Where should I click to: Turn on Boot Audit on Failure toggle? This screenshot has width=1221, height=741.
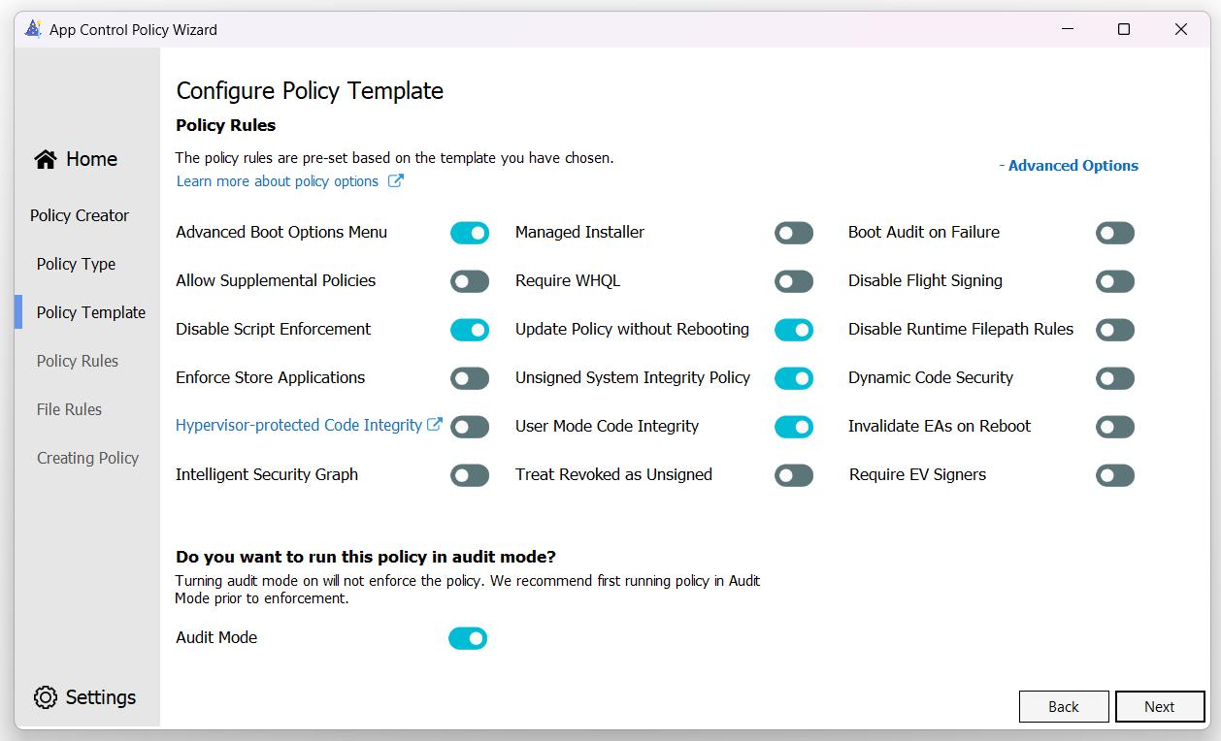(1115, 233)
